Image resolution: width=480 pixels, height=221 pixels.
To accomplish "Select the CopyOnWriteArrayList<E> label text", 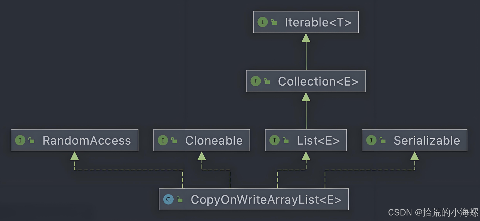I will [x=266, y=200].
